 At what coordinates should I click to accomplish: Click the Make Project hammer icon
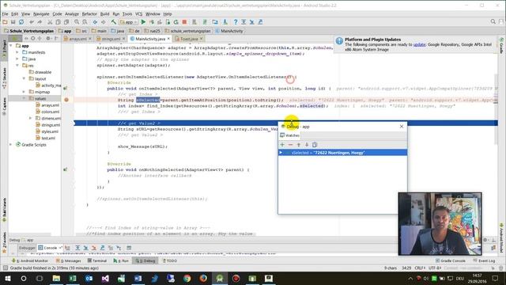[x=114, y=22]
